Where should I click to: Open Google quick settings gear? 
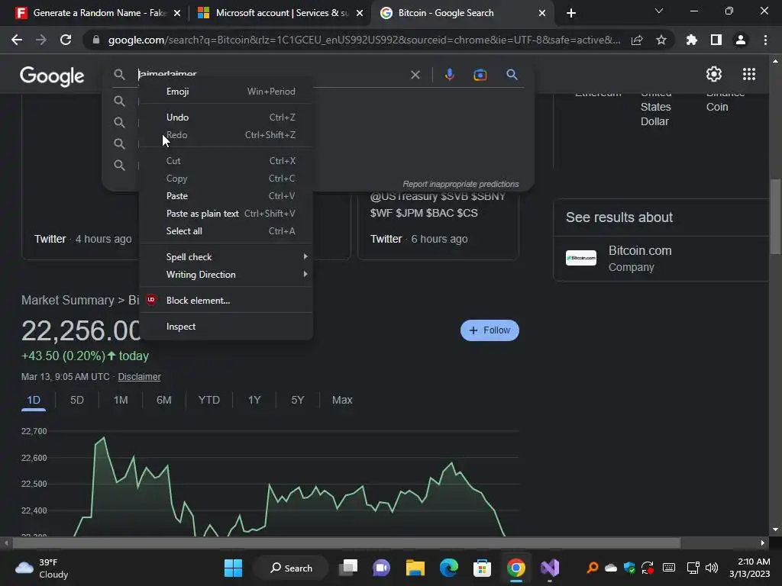click(714, 74)
